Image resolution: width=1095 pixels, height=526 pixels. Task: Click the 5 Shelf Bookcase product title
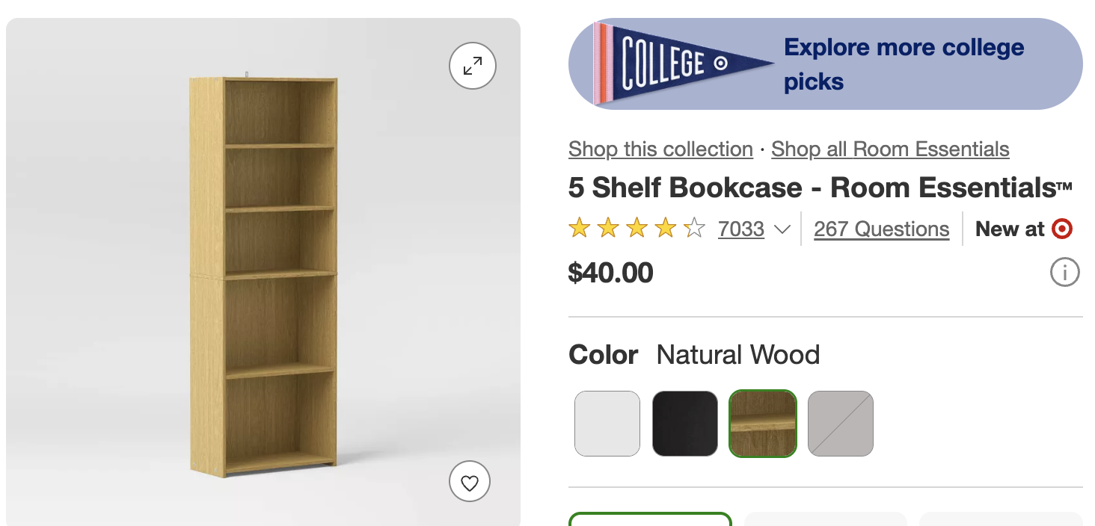pyautogui.click(x=820, y=188)
